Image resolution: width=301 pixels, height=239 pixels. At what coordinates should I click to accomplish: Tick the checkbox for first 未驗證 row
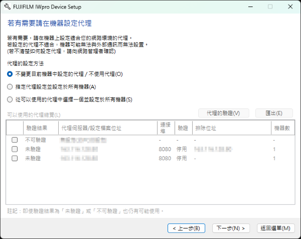tap(15, 149)
